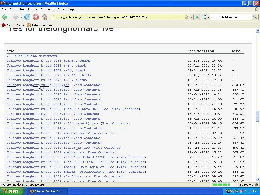Viewport: 260px width, 195px height.
Task: Open the Forward button history dropdown arrow
Action: [21, 17]
